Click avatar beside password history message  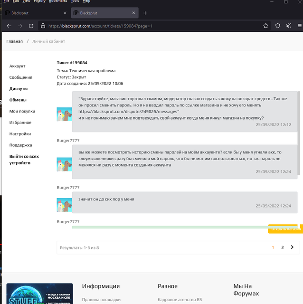(65, 164)
